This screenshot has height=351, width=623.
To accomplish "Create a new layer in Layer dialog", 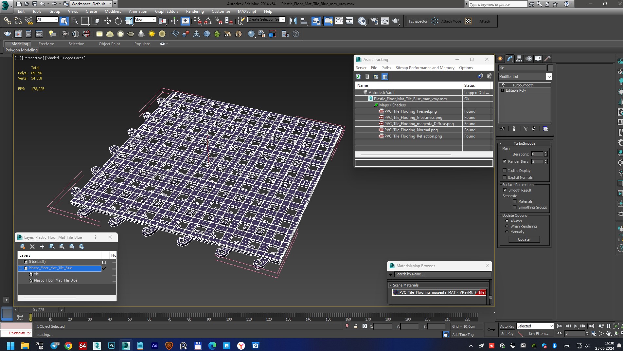I will tap(22, 247).
